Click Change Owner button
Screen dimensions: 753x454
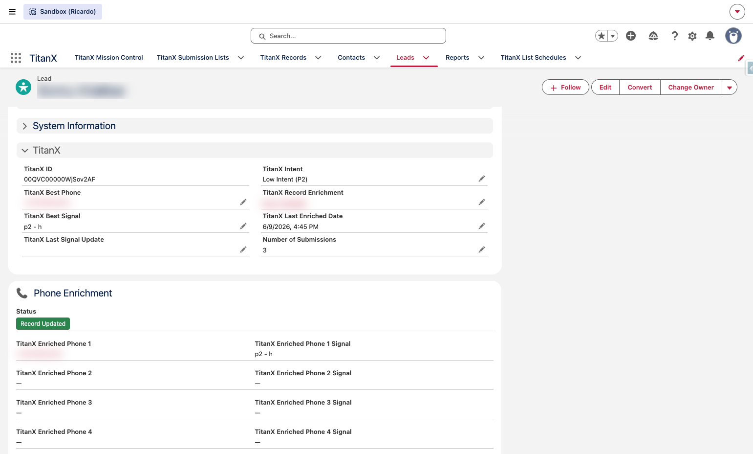(x=691, y=88)
